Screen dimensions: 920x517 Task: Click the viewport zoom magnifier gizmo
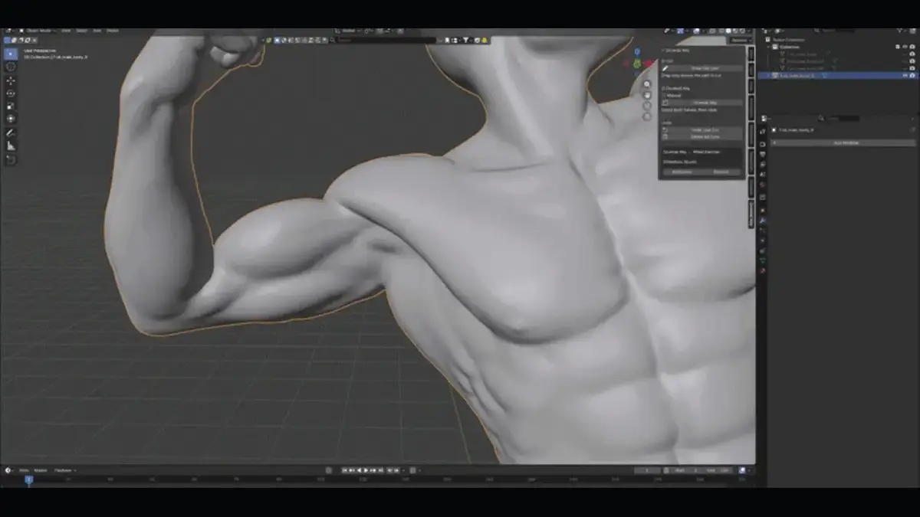pos(647,84)
